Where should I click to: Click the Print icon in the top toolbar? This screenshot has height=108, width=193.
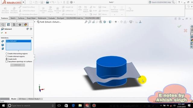pyautogui.click(x=47, y=2)
